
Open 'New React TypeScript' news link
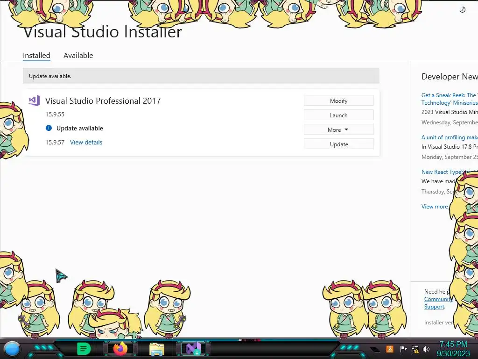click(442, 172)
